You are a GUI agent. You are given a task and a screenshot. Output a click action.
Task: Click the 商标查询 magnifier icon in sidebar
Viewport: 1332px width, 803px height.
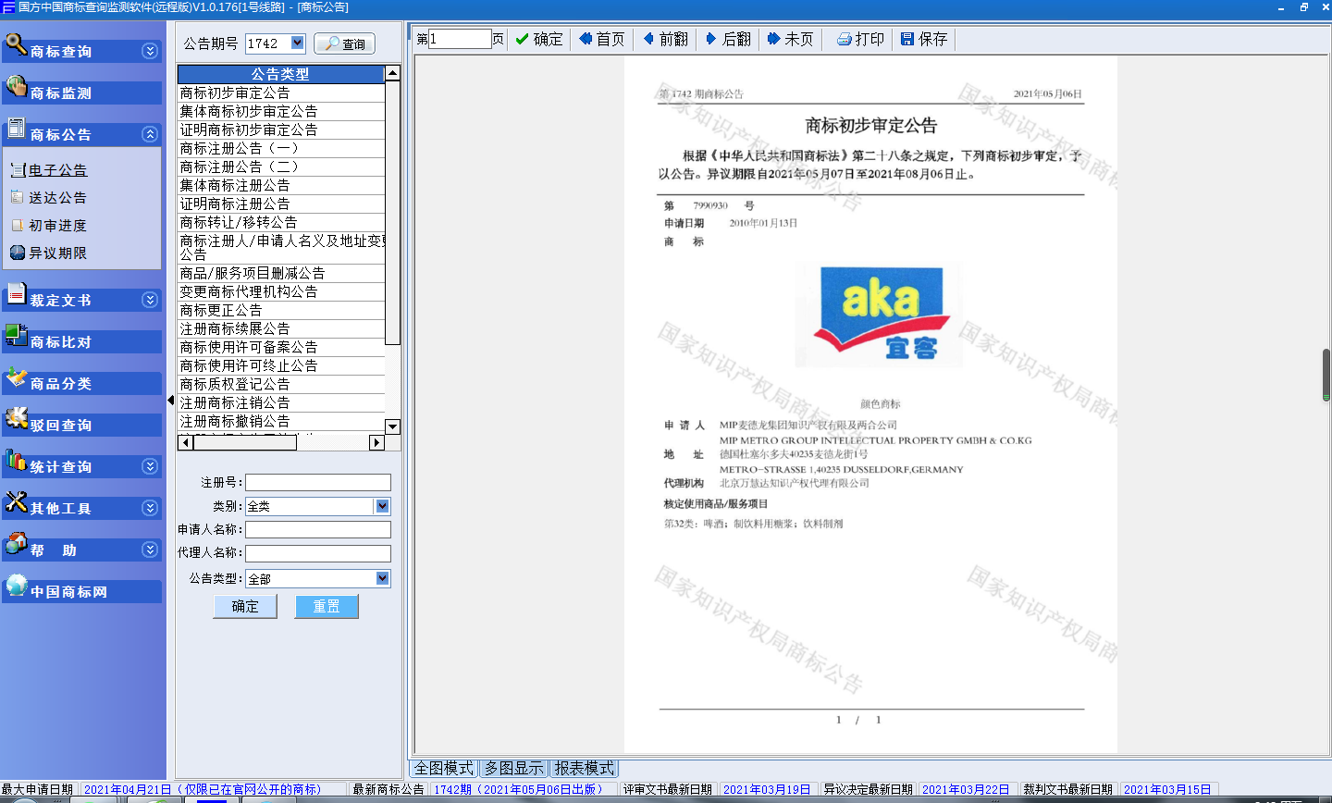[16, 43]
